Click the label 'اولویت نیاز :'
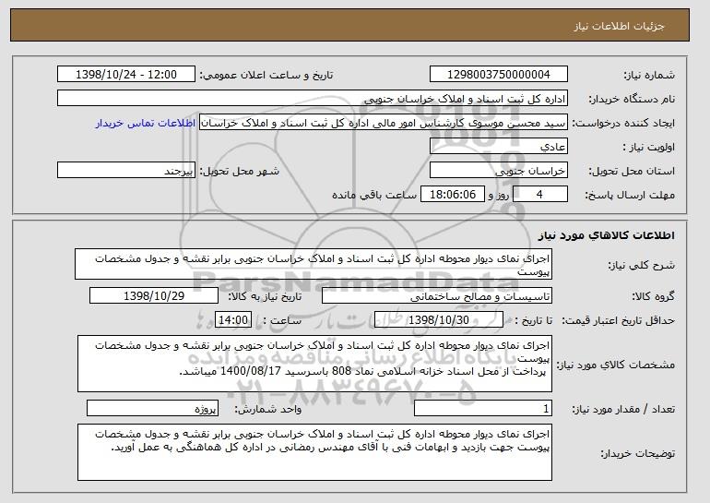 point(649,148)
